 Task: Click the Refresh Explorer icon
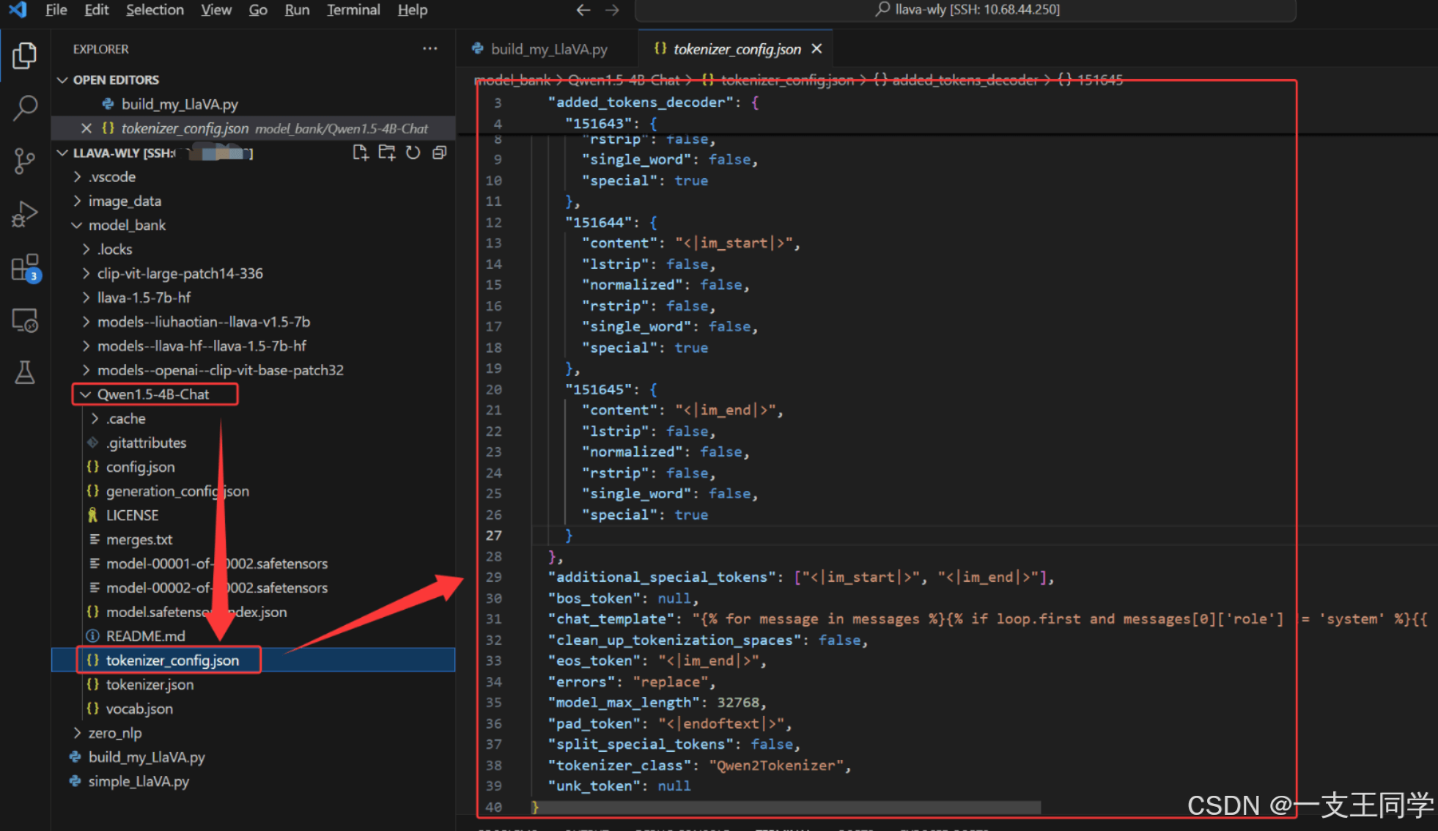pyautogui.click(x=413, y=152)
